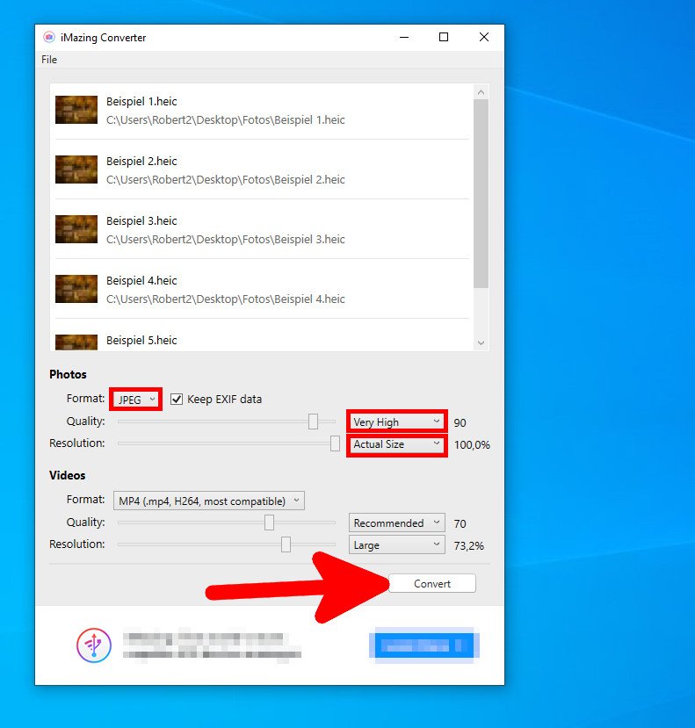Click the Videos Resolution slider handle
The width and height of the screenshot is (695, 728).
click(x=286, y=544)
